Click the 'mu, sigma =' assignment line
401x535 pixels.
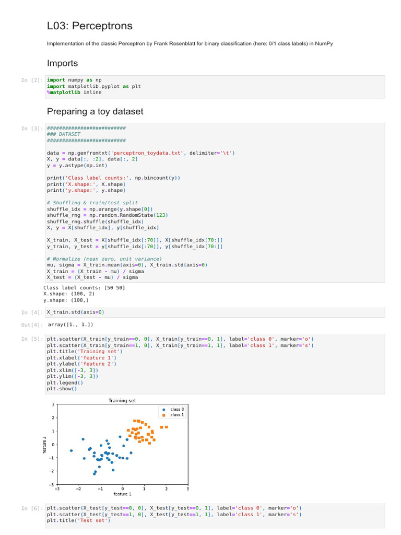(x=127, y=265)
